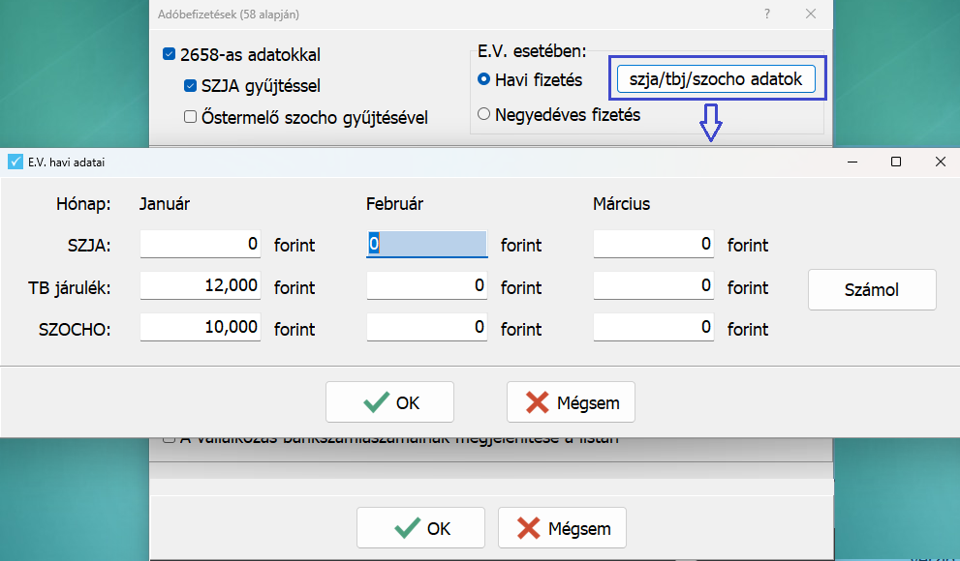Toggle the SZJA gyűjtéssel checkbox

tap(190, 86)
